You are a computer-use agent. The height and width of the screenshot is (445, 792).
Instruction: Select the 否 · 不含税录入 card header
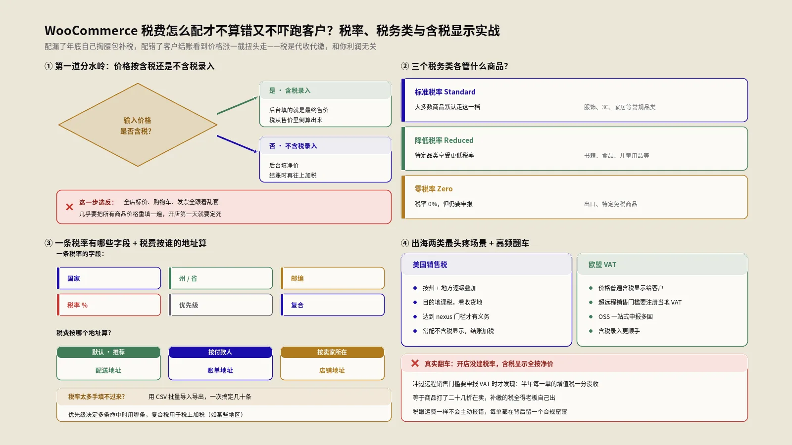326,146
